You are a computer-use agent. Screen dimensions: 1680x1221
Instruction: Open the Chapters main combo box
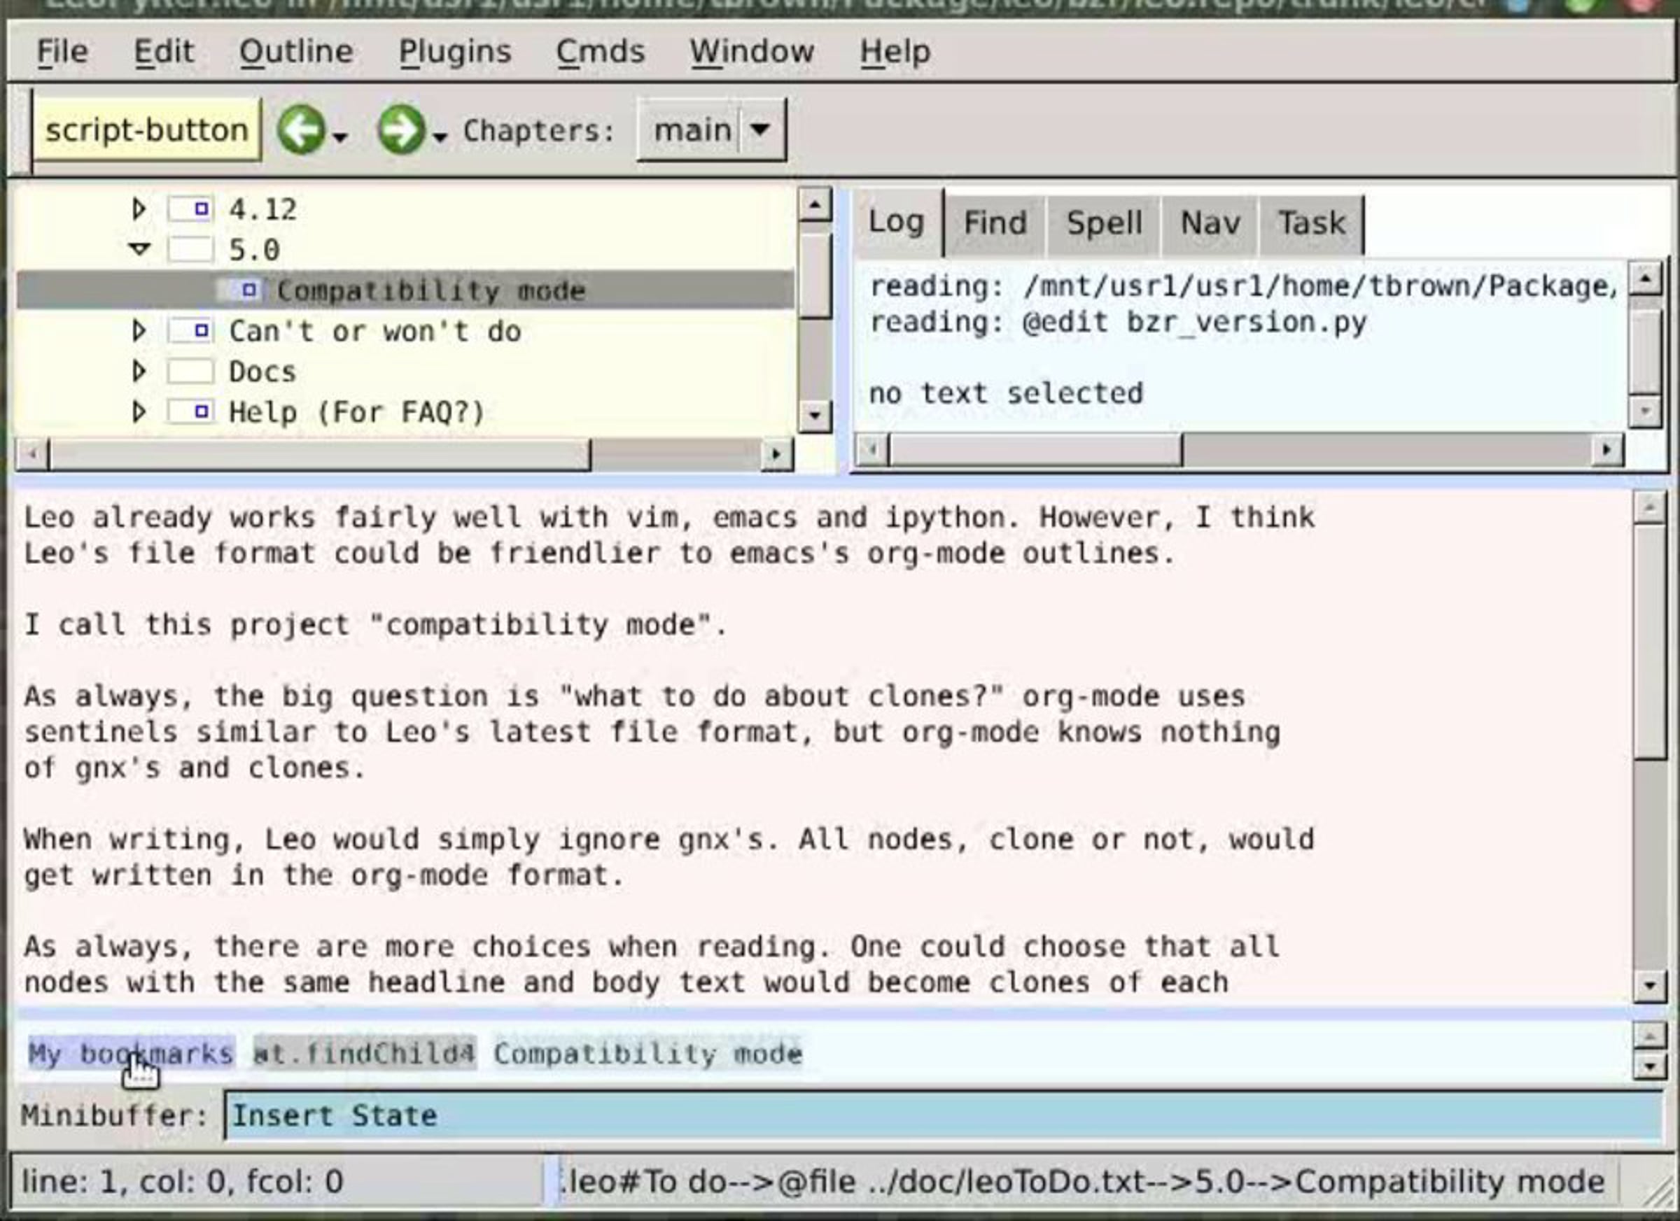[711, 130]
